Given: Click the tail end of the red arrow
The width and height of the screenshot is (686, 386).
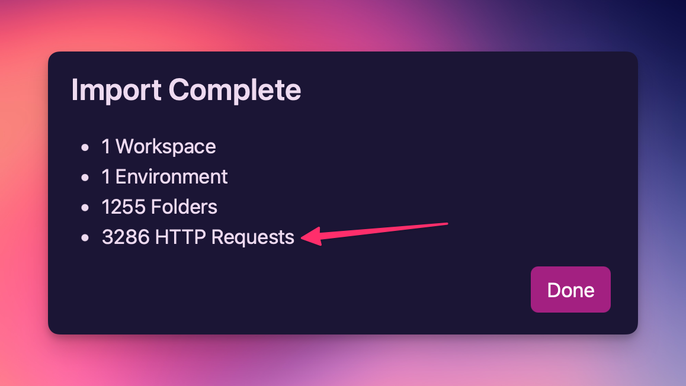Looking at the screenshot, I should [444, 224].
